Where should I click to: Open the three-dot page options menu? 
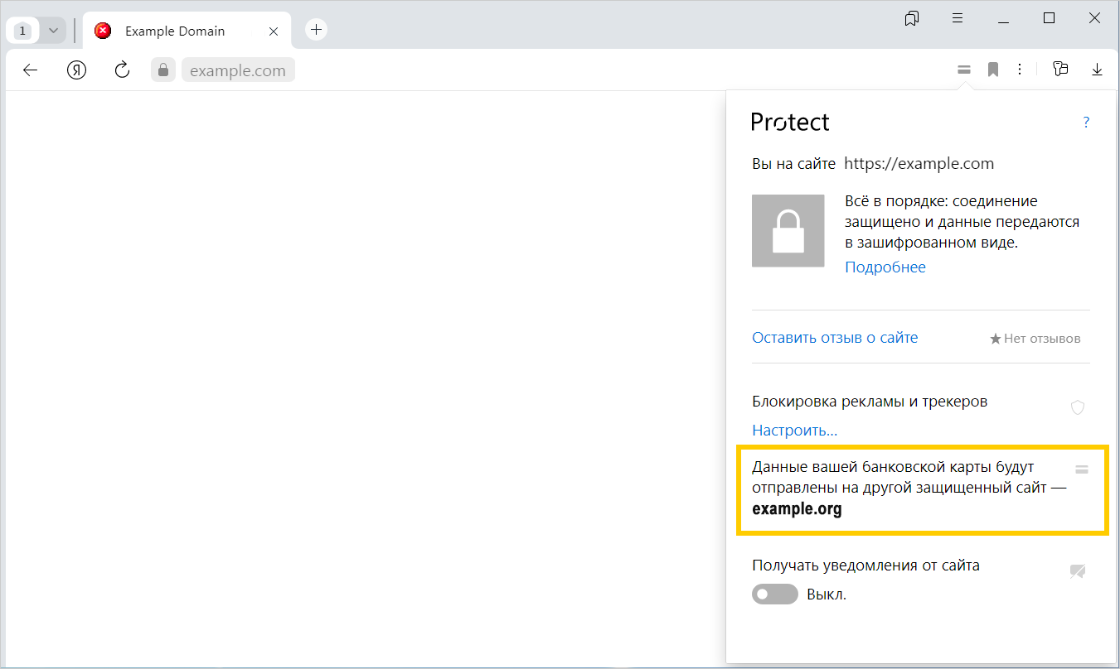(1020, 70)
